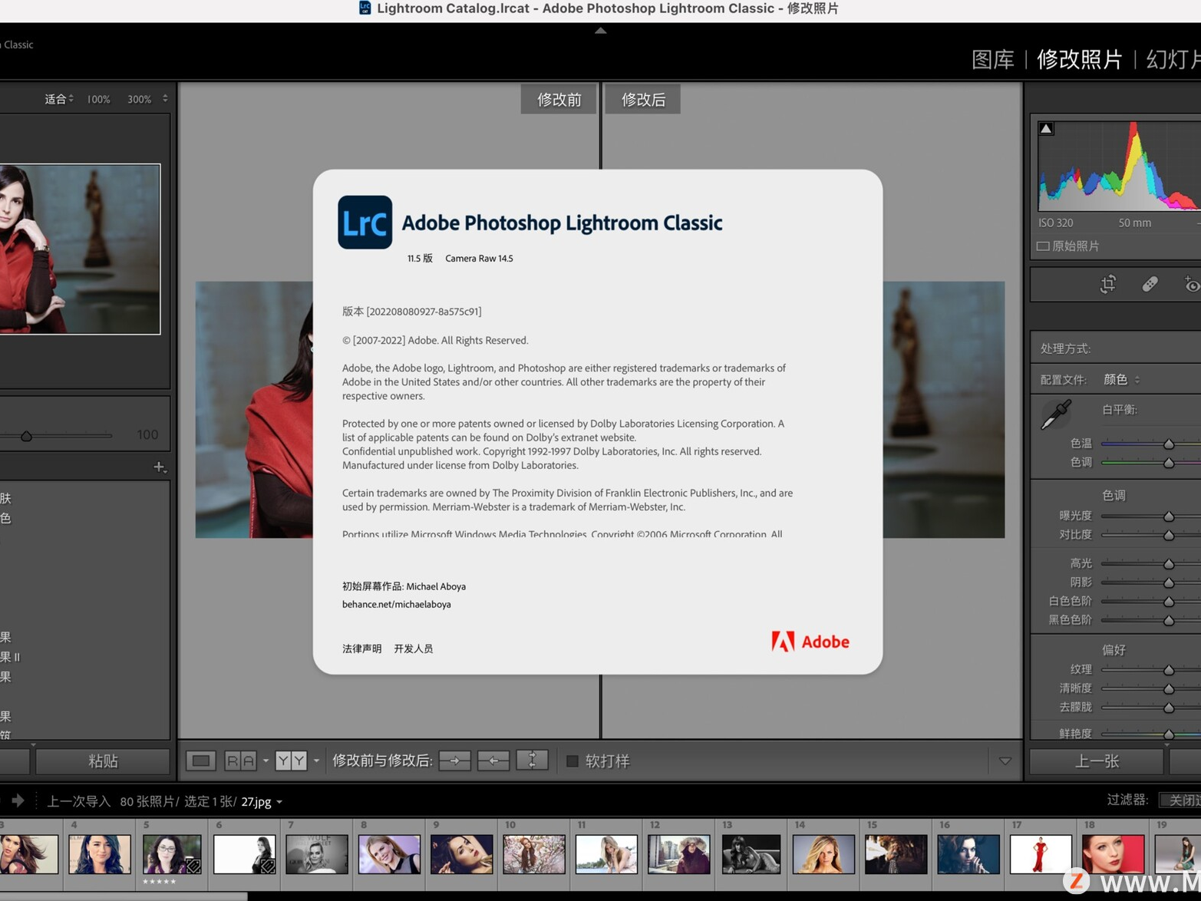This screenshot has width=1201, height=901.
Task: Switch to the 图库 module tab
Action: [x=992, y=59]
